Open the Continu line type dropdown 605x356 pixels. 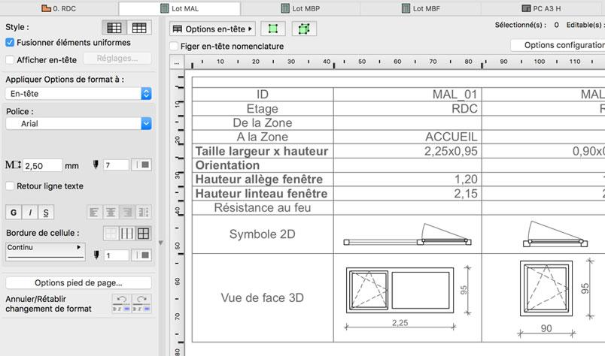point(46,252)
